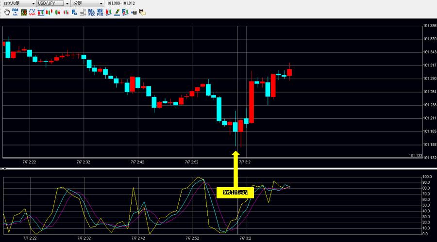This screenshot has width=437, height=242.
Task: Click the large red candlesticks icon
Action: pos(49,12)
